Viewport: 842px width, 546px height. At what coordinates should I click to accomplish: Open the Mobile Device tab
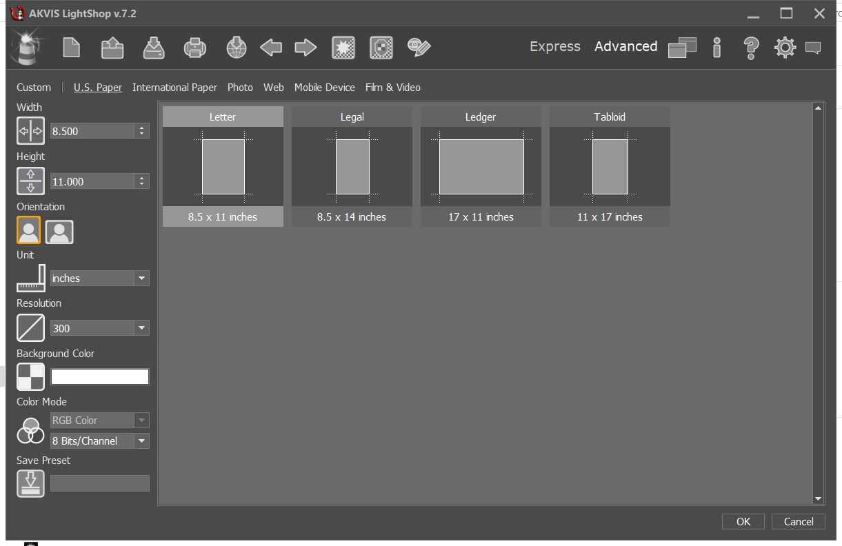325,88
